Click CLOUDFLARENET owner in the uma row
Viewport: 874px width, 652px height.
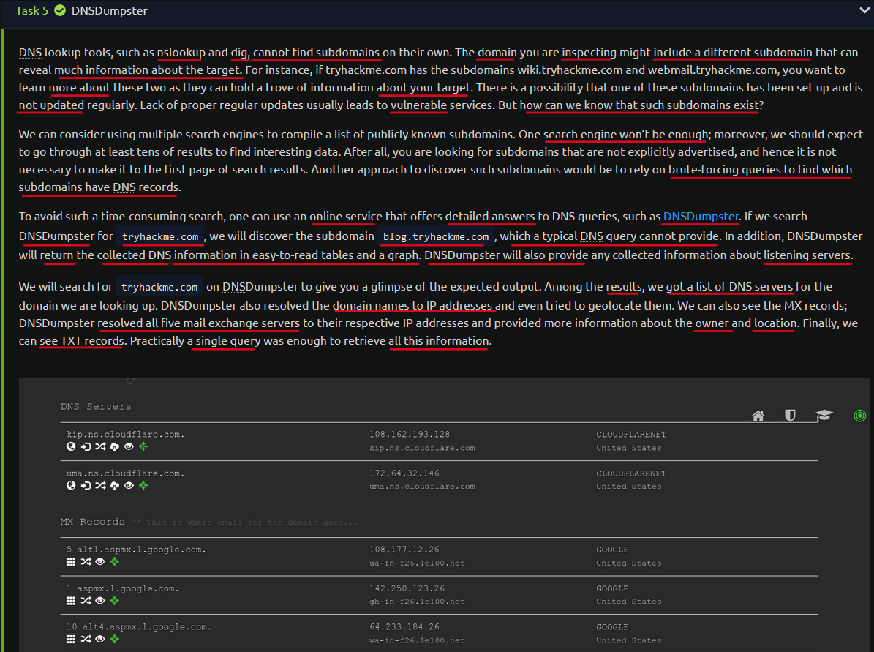[x=631, y=473]
